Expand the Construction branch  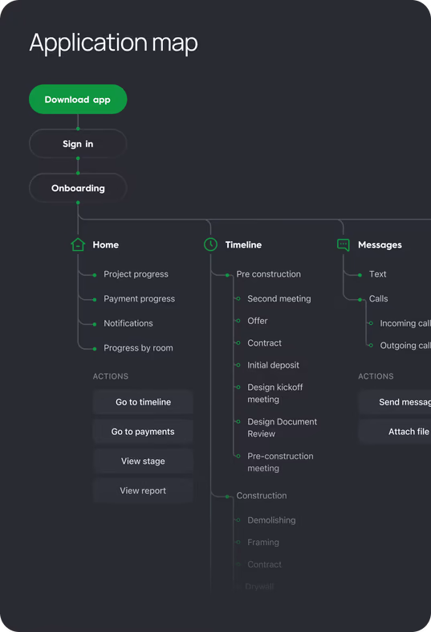click(x=262, y=495)
